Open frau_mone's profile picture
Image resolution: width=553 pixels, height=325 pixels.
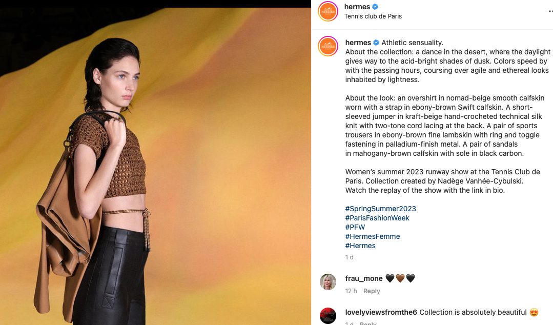tap(327, 281)
